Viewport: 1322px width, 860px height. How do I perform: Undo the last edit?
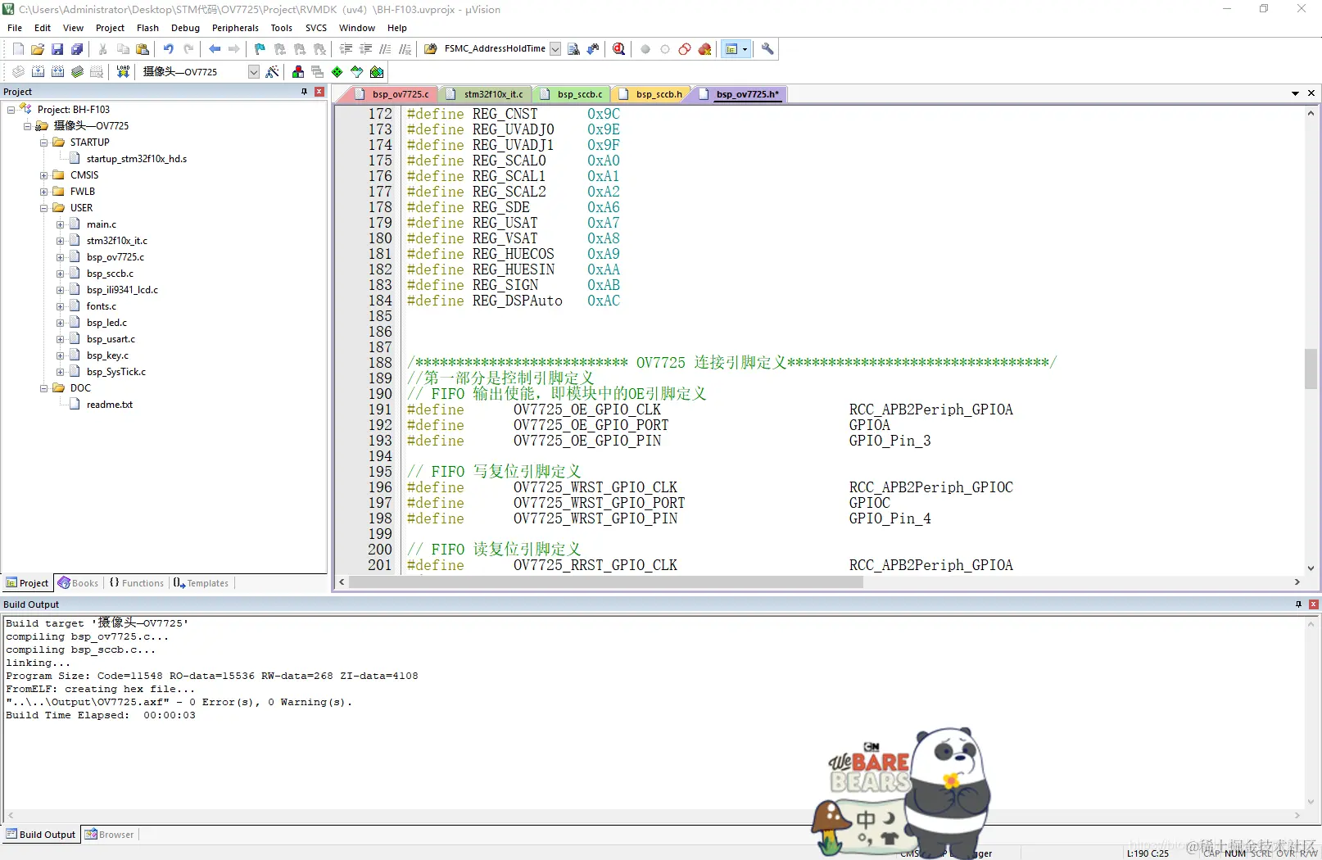(x=169, y=49)
